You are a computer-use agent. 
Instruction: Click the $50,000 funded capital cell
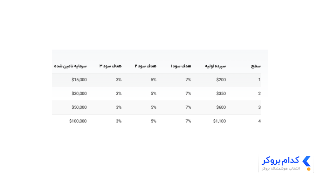click(79, 107)
